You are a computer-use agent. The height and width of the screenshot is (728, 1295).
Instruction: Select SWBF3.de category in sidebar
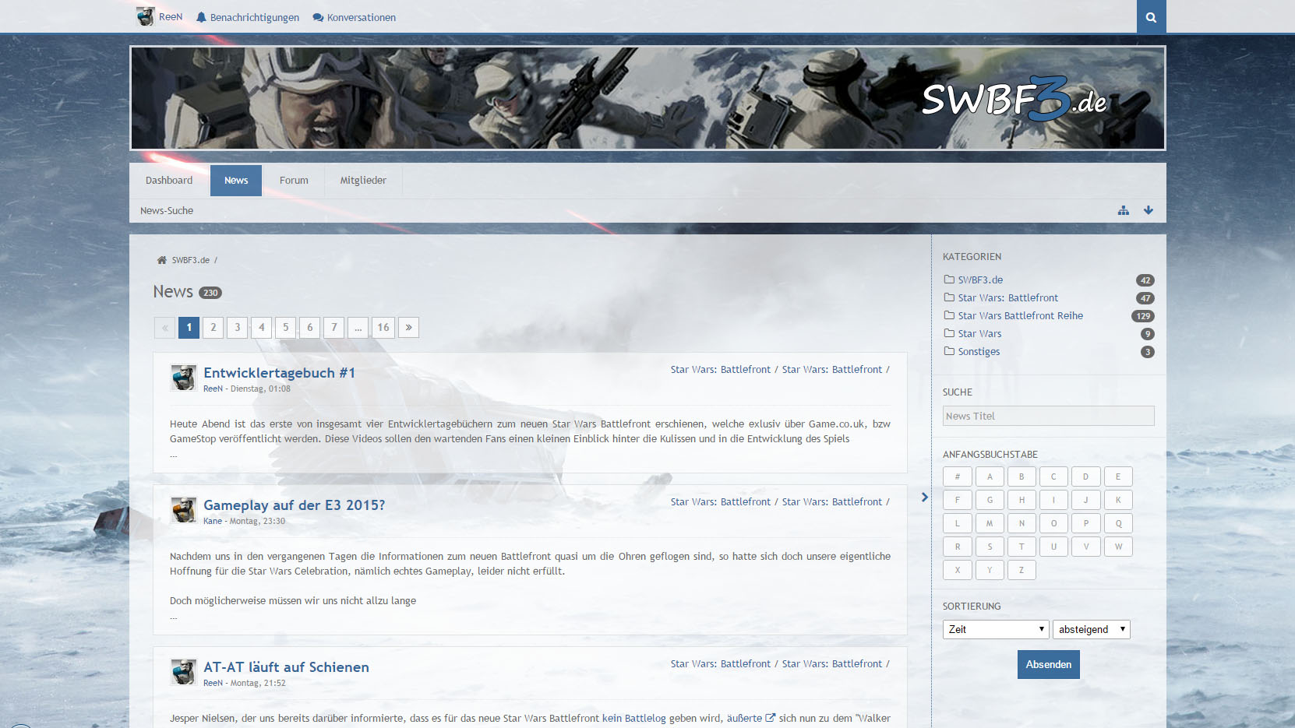(980, 280)
